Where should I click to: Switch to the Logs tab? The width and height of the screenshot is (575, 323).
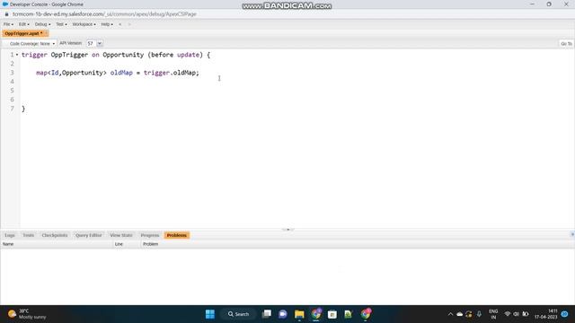point(10,235)
